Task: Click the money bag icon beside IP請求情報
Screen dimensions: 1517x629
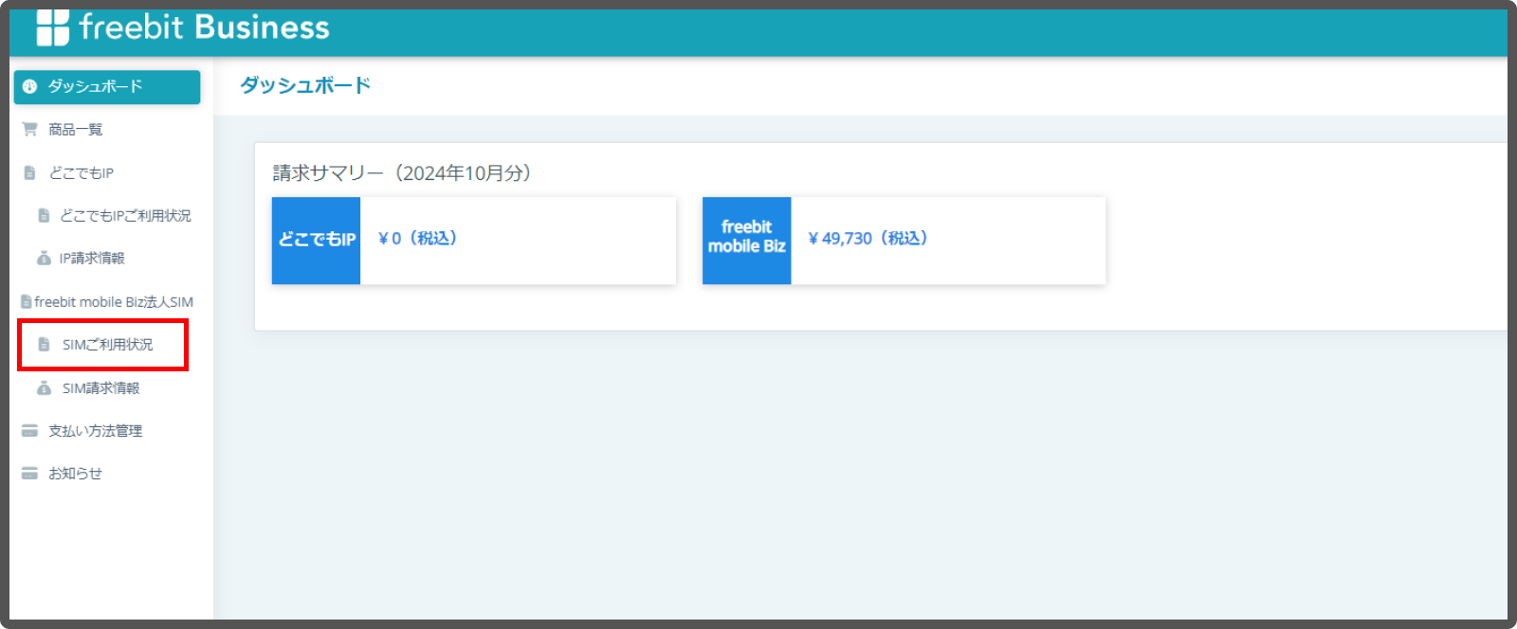Action: pyautogui.click(x=44, y=258)
